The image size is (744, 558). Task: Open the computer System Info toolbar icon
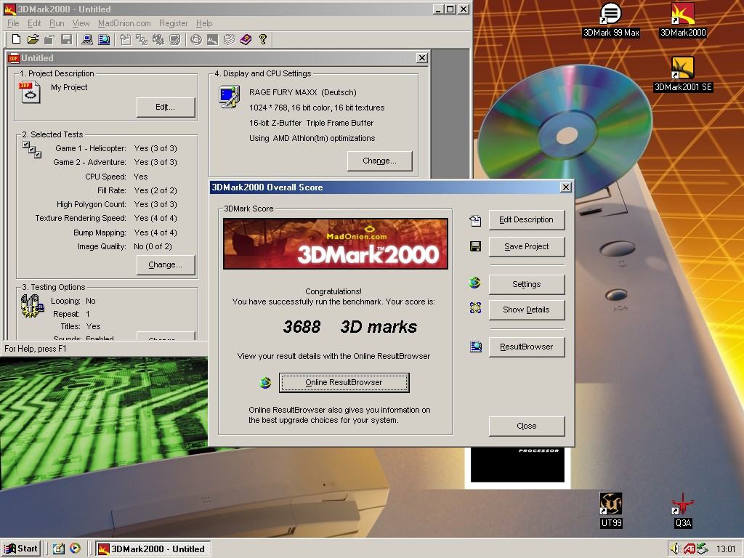tap(87, 39)
